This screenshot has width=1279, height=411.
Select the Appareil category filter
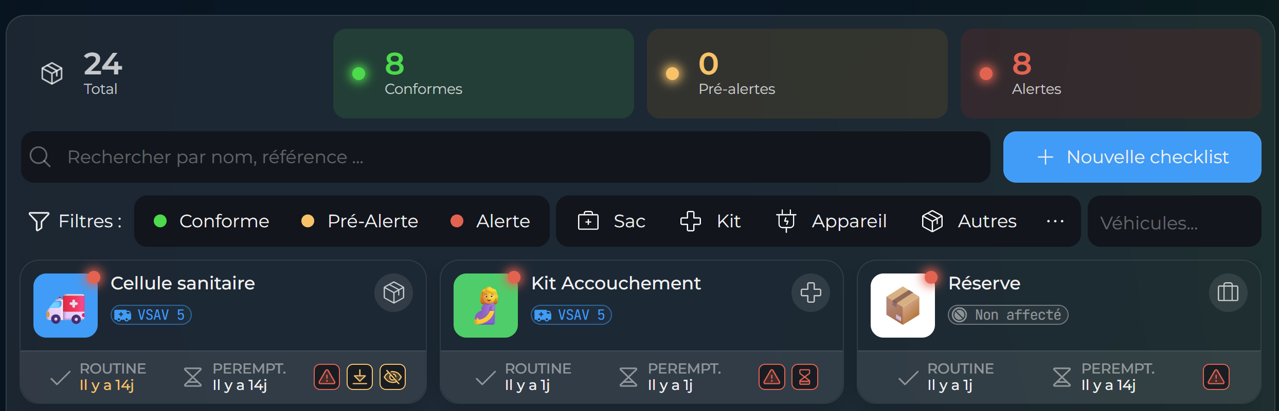[x=831, y=221]
